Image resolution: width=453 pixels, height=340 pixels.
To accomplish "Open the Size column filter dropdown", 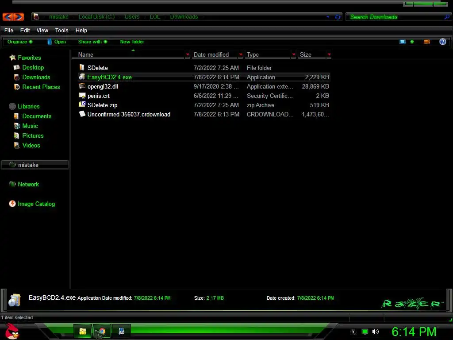I will [x=329, y=54].
